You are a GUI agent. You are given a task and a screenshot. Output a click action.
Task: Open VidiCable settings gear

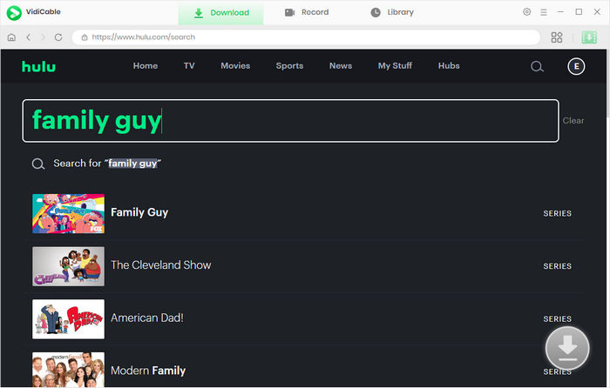point(526,12)
